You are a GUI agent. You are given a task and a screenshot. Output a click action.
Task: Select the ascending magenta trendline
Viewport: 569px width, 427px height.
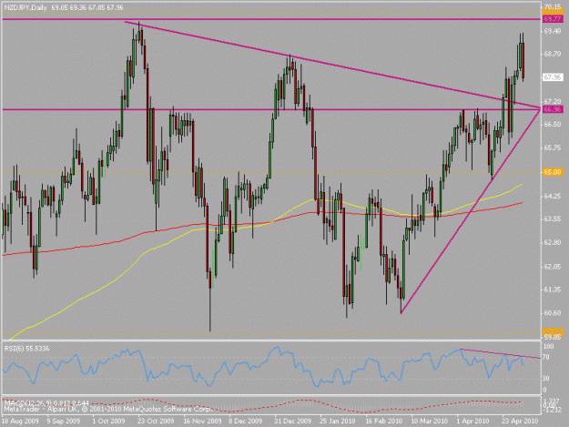[x=470, y=210]
